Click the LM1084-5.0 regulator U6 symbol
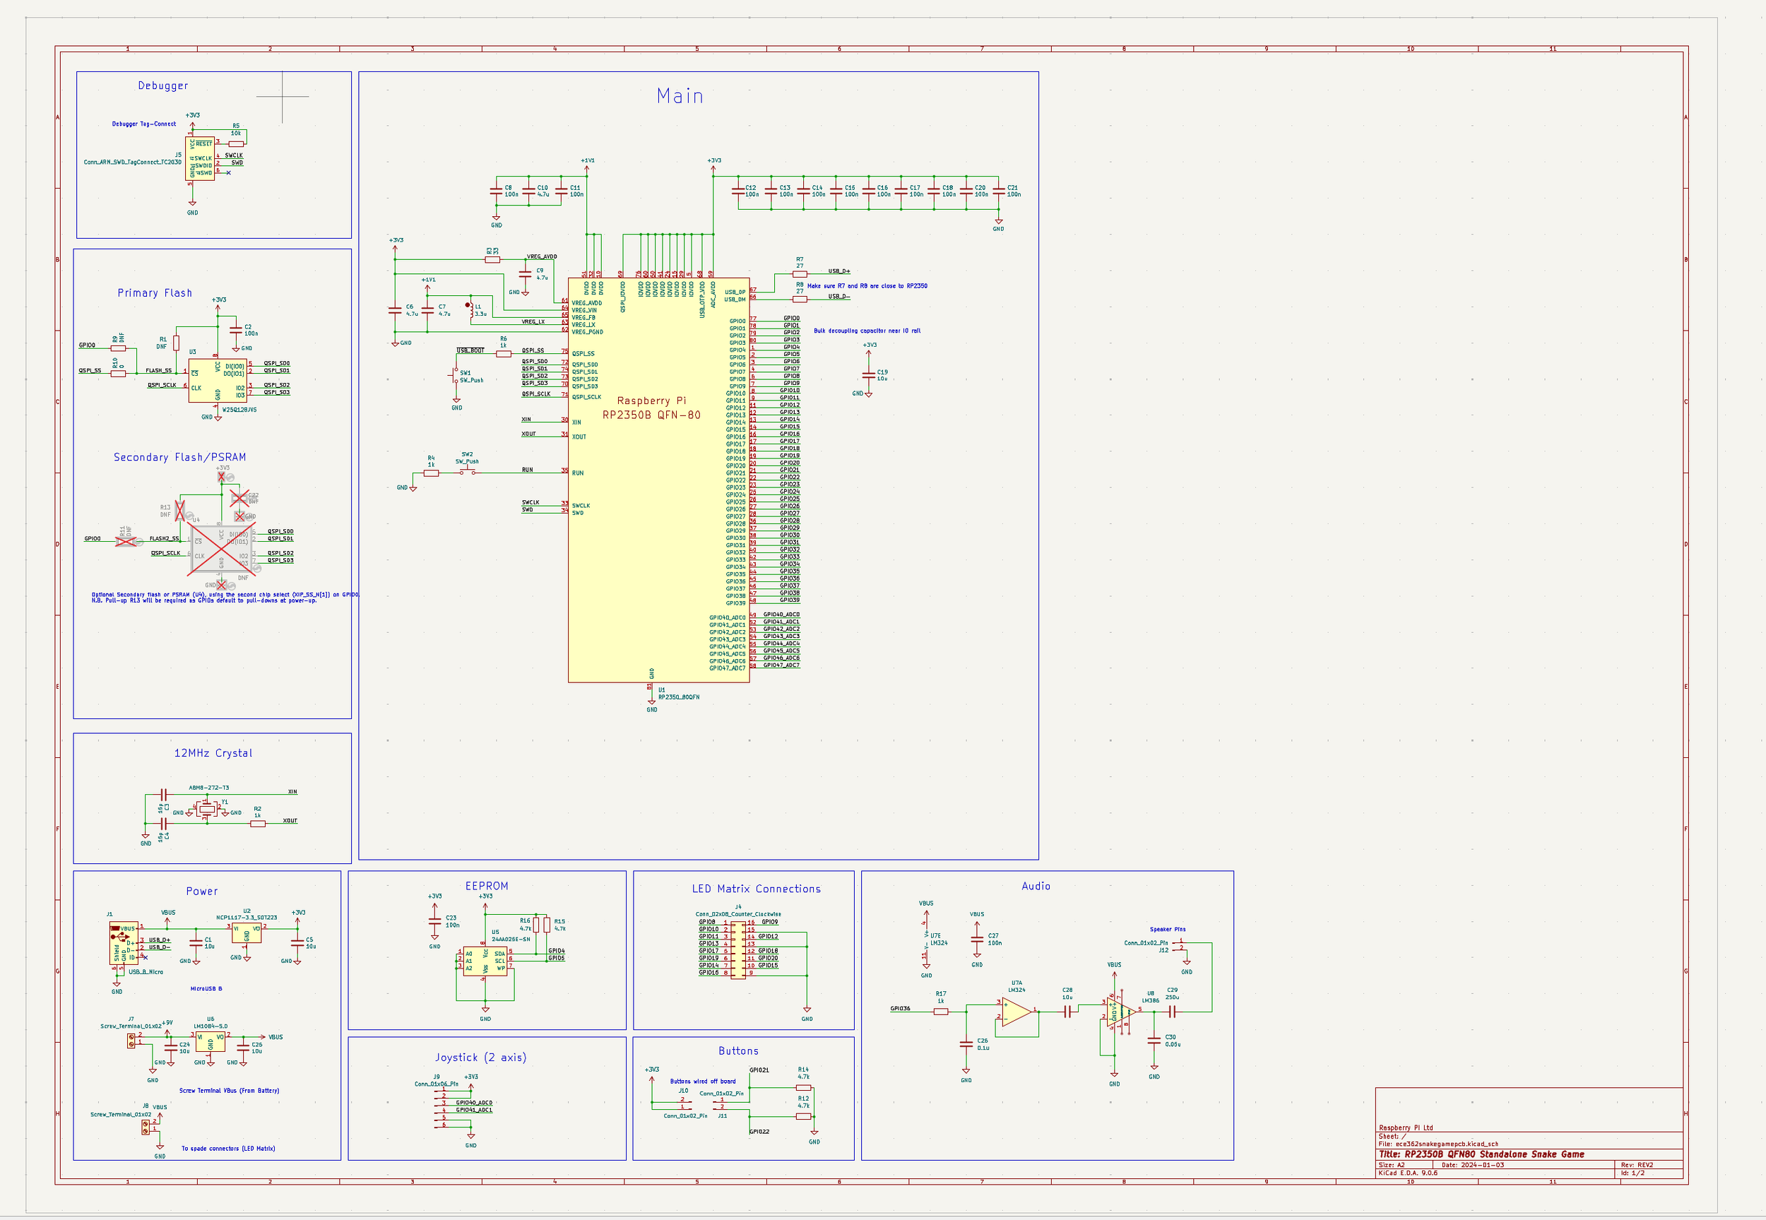 tap(210, 1041)
